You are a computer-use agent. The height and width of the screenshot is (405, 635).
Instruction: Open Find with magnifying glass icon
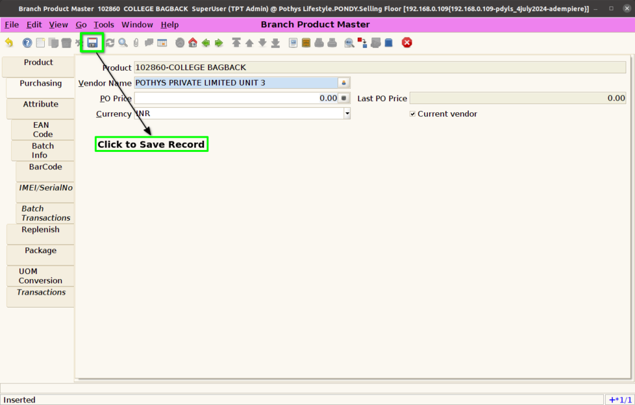(x=123, y=43)
